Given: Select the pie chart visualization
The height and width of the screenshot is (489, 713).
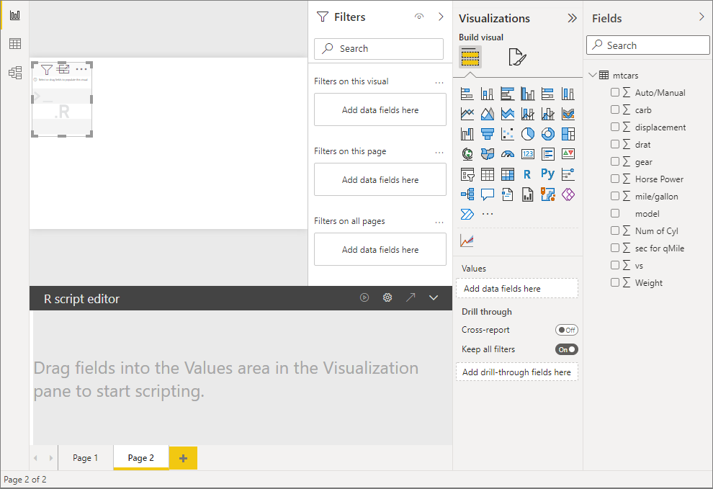Looking at the screenshot, I should click(527, 133).
